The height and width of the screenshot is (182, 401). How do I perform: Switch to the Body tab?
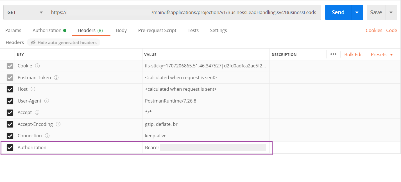(121, 30)
